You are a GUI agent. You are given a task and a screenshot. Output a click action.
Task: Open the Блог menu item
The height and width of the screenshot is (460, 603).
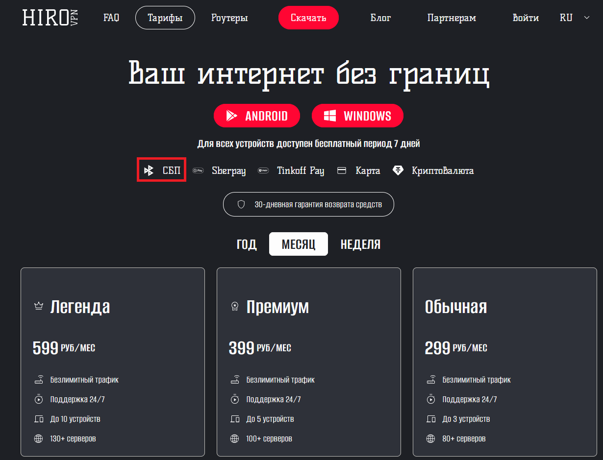(x=380, y=18)
